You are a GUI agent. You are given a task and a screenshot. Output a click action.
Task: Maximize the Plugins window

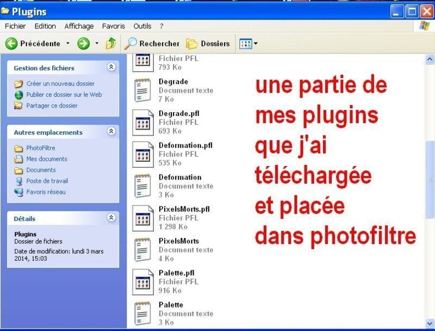412,11
